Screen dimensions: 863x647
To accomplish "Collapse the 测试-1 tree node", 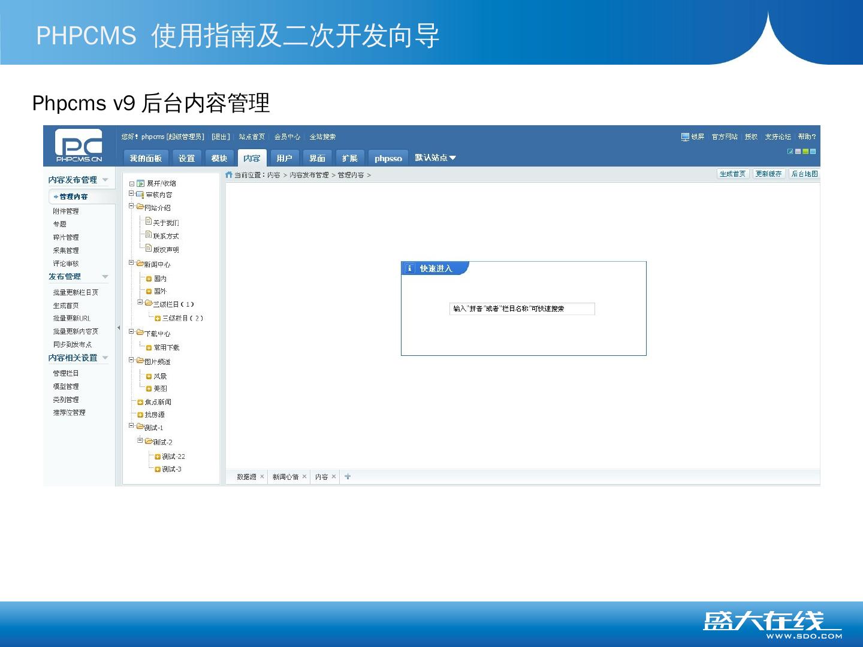I will (x=131, y=426).
